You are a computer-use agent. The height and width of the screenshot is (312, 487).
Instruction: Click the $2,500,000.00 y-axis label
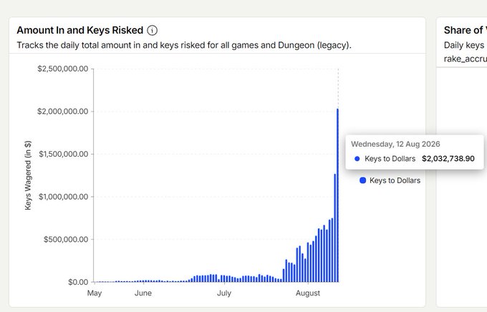click(x=63, y=69)
